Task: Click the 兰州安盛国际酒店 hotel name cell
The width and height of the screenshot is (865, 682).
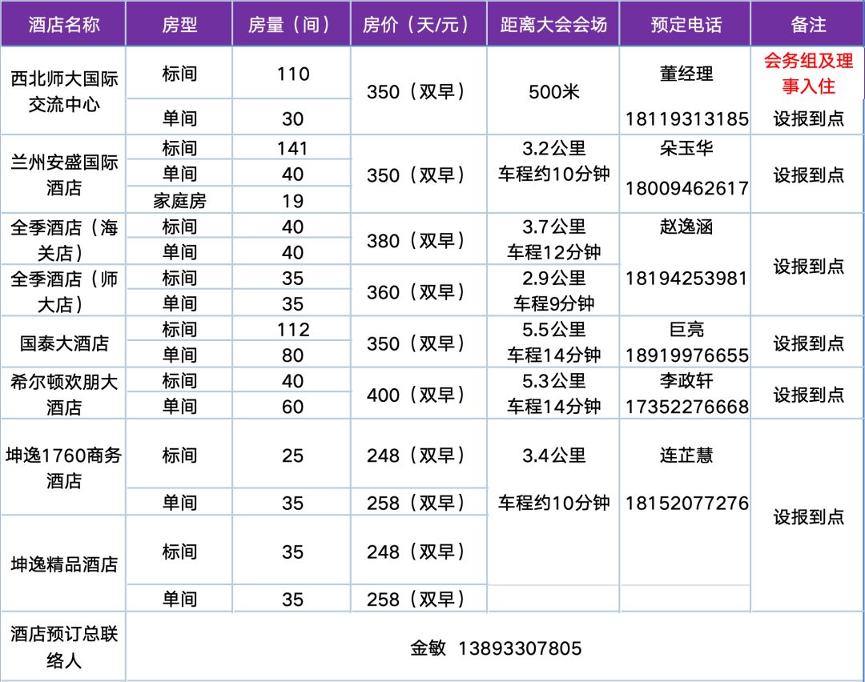Action: tap(64, 175)
